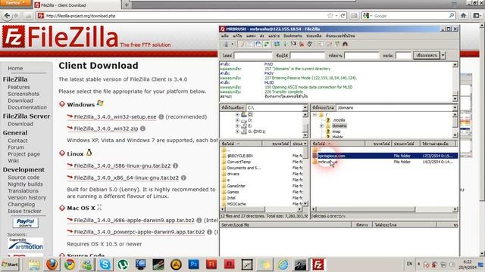Expand the C: drive in local tree

coord(237,115)
